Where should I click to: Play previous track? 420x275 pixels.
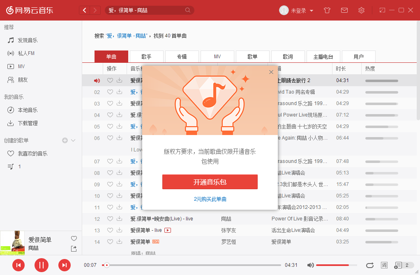point(18,265)
